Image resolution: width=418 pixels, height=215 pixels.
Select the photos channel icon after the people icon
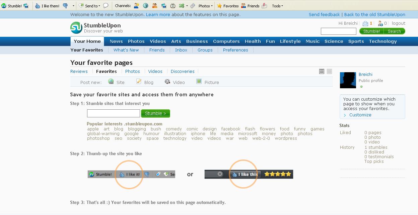(164, 6)
